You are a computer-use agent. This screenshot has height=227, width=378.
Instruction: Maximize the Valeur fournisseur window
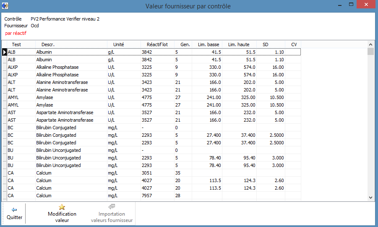coord(351,5)
